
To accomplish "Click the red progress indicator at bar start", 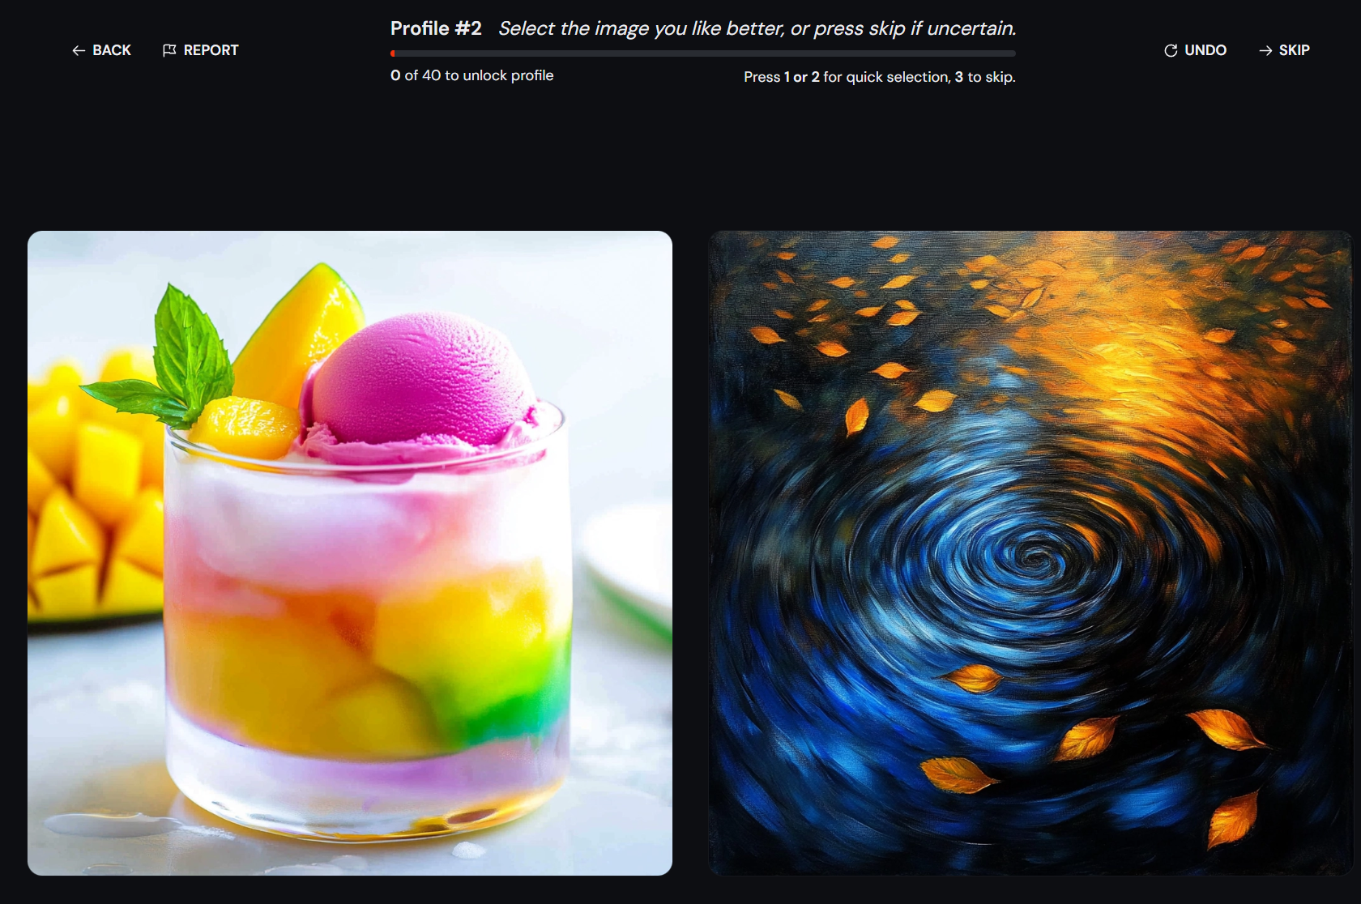I will 393,53.
